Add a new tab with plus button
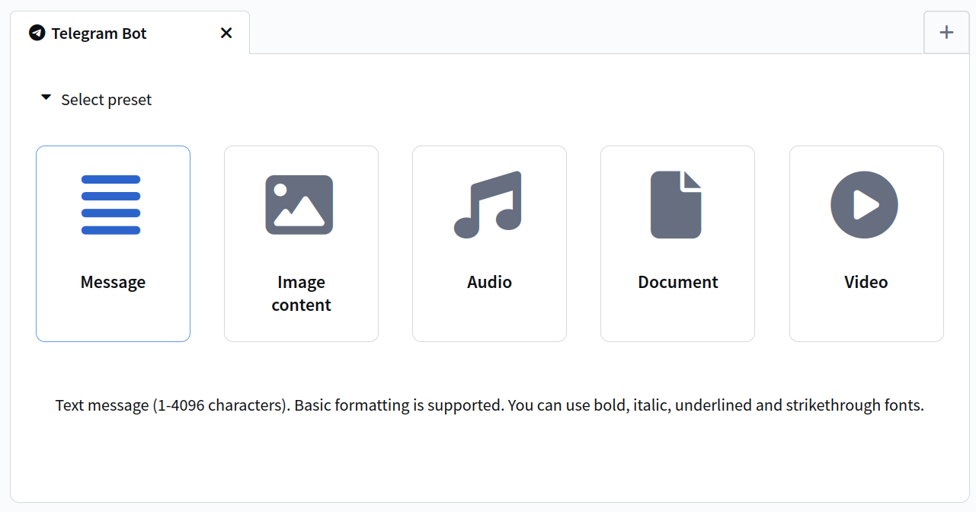The image size is (976, 512). [x=946, y=32]
